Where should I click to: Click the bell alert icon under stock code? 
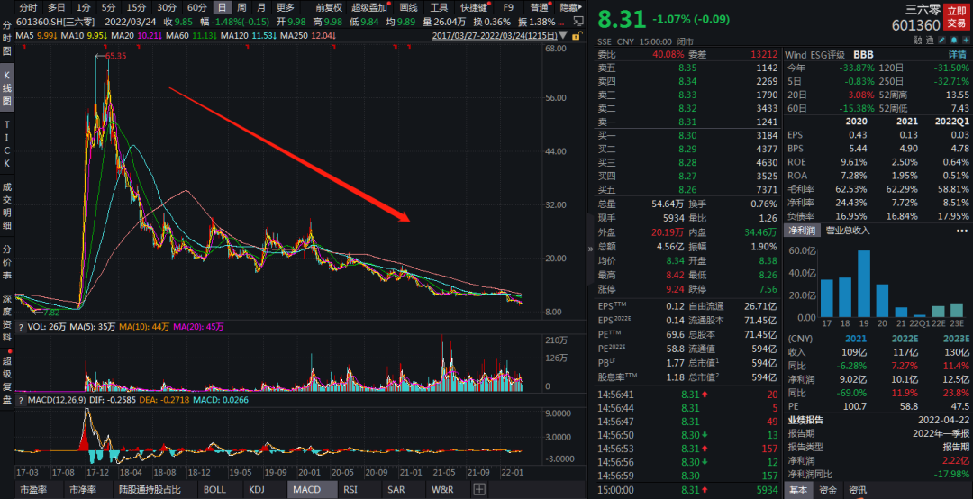point(952,41)
